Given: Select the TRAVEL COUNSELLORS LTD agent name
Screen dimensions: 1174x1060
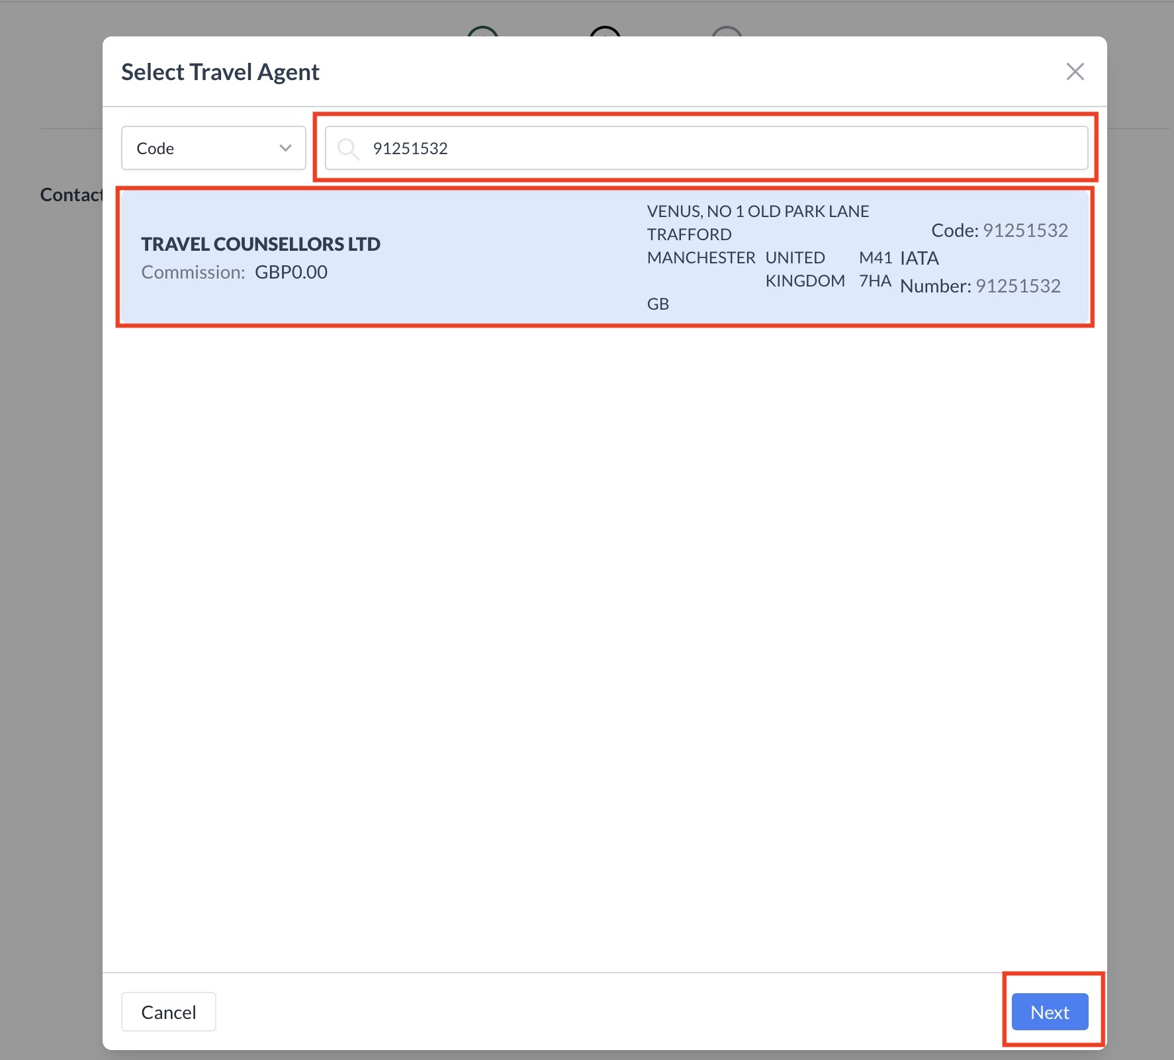Looking at the screenshot, I should click(261, 244).
